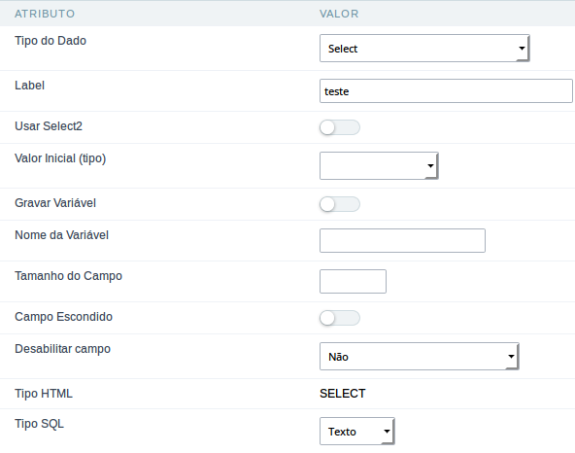Click the Label attribute name text

(x=30, y=86)
